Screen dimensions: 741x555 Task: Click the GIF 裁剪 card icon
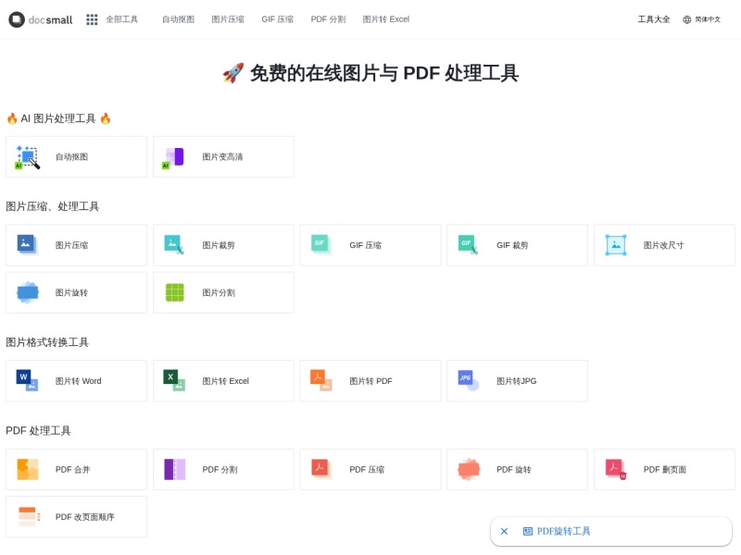[469, 244]
